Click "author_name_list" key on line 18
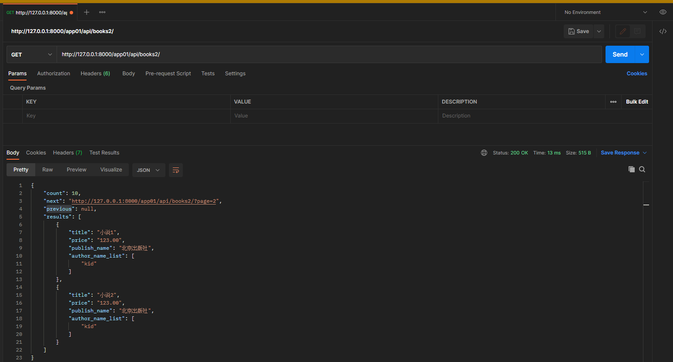This screenshot has width=673, height=362. click(x=97, y=318)
